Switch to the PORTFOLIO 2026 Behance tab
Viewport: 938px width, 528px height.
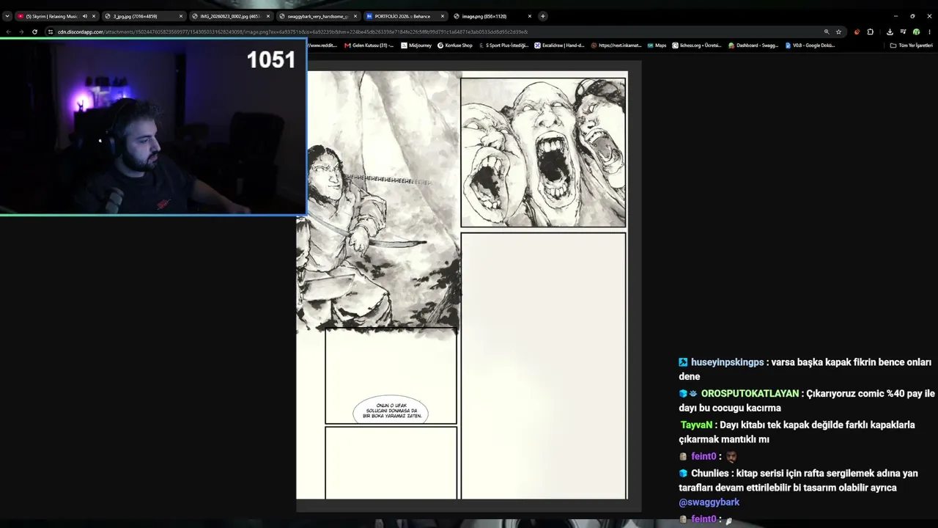pos(405,16)
